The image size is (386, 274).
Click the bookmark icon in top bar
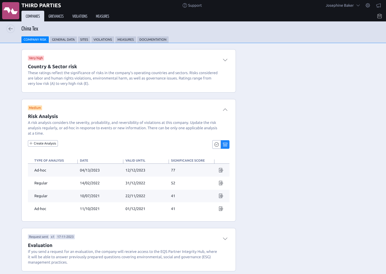pyautogui.click(x=380, y=16)
